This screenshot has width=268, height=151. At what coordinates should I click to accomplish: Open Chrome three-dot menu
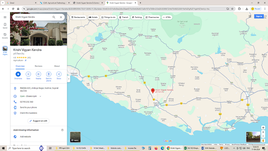[x=265, y=9]
